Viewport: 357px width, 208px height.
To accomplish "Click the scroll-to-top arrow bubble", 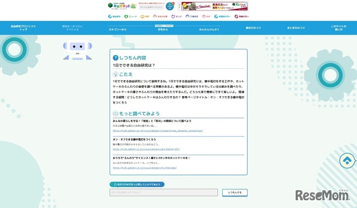I will (347, 161).
